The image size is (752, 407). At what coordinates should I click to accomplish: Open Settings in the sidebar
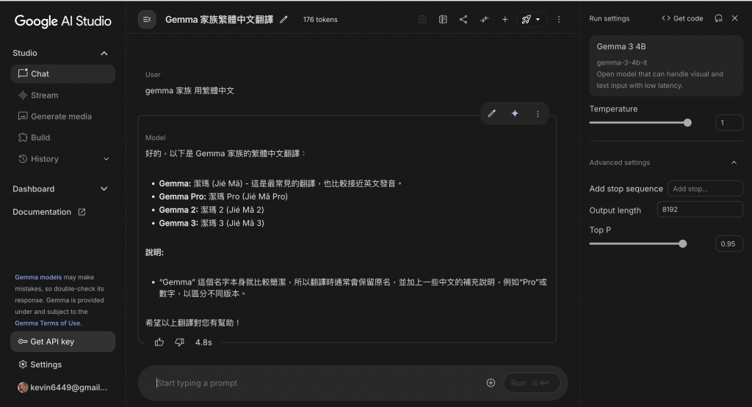click(x=63, y=364)
